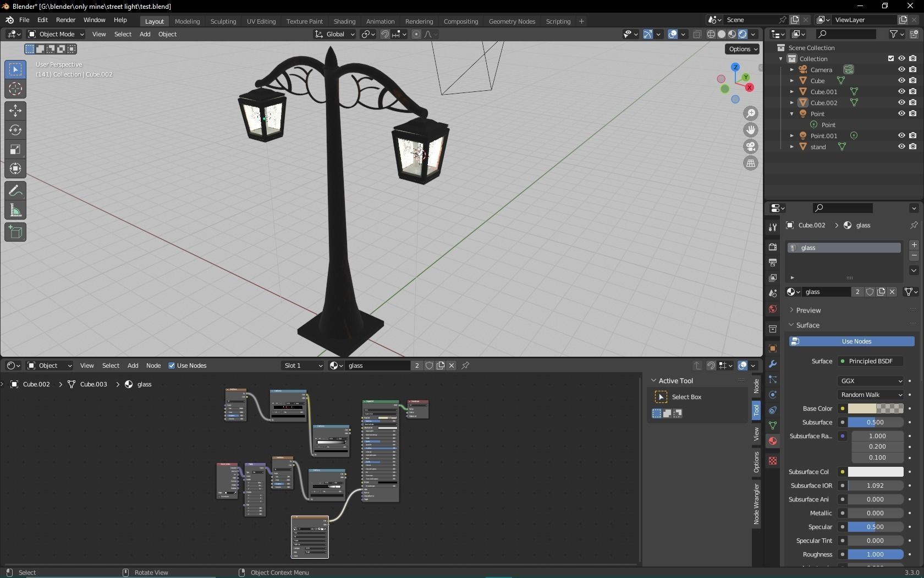Click the viewport zoom magnifier icon
Viewport: 924px width, 578px height.
click(751, 113)
